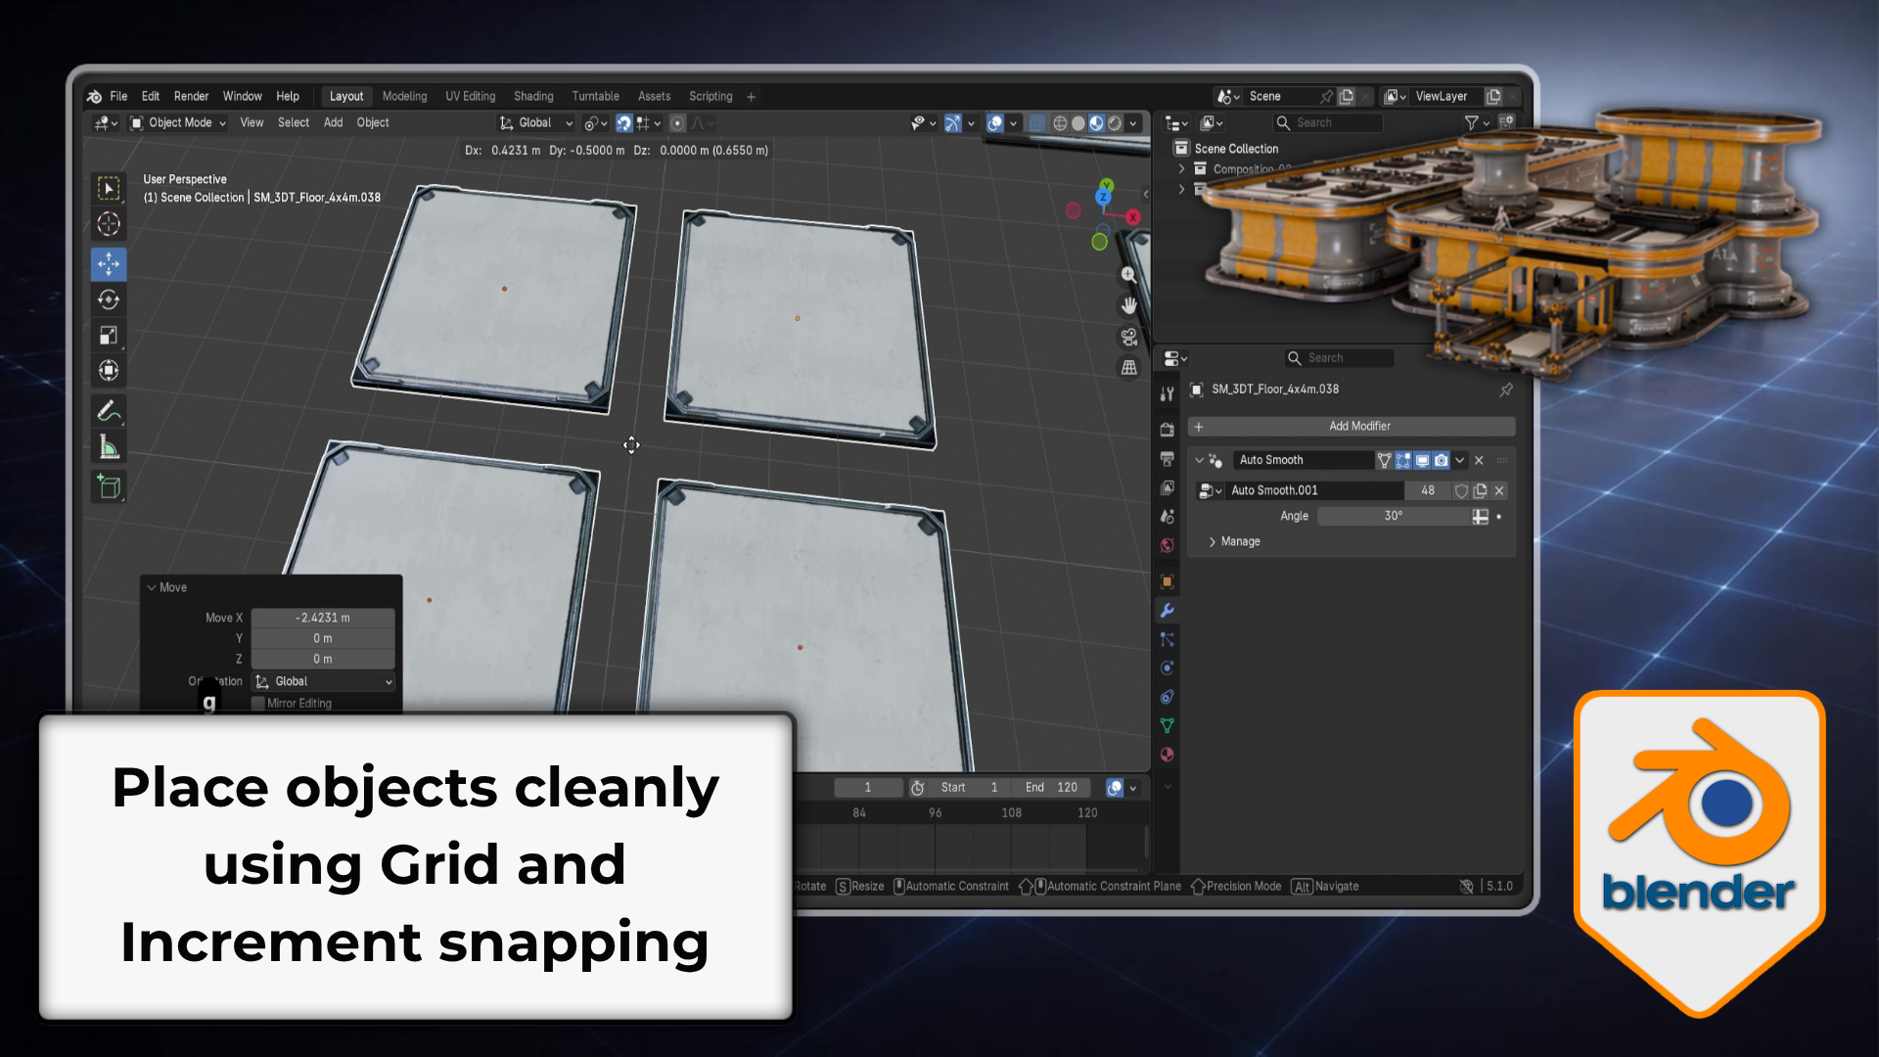This screenshot has height=1057, width=1879.
Task: Open the Global transform orientation dropdown
Action: (x=536, y=123)
